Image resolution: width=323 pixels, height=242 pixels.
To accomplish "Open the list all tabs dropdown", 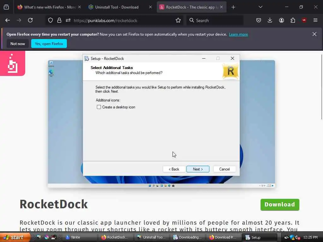I will 260,7.
